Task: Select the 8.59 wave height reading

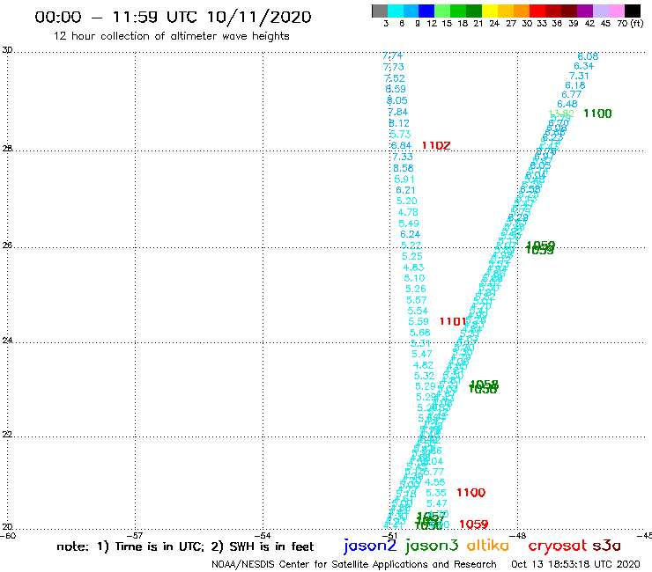Action: pos(396,89)
